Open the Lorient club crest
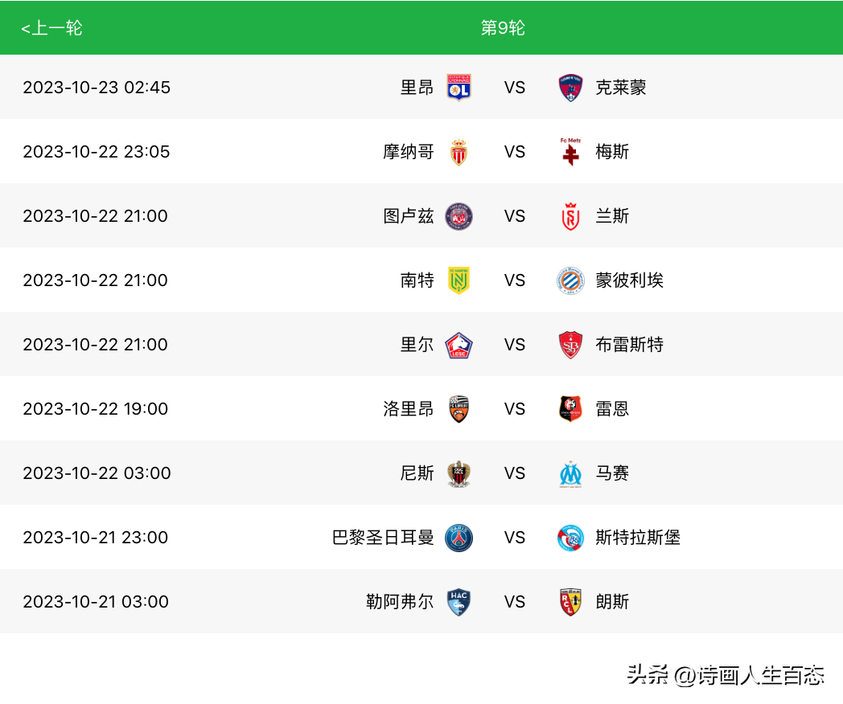 pyautogui.click(x=459, y=409)
